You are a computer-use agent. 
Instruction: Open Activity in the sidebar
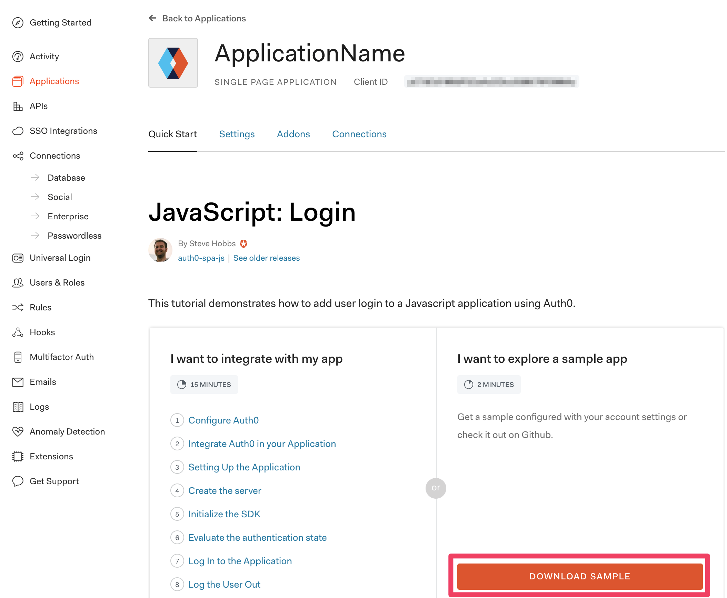pos(44,57)
